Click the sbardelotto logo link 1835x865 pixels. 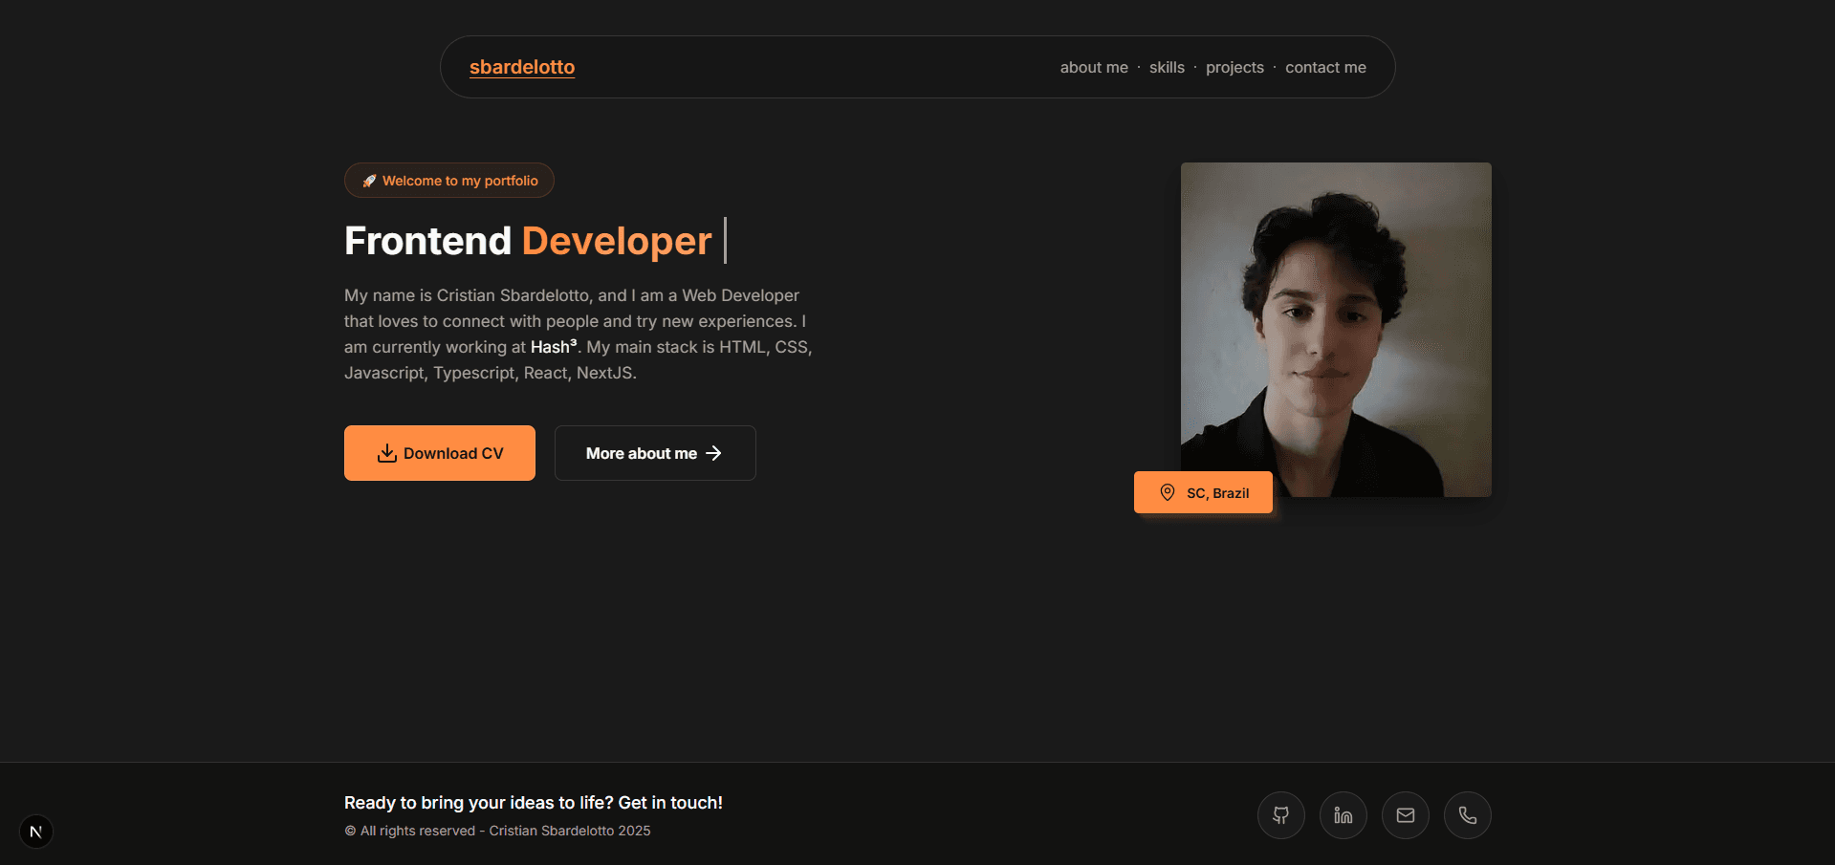click(522, 67)
